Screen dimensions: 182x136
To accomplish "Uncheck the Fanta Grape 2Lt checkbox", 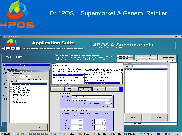I will click(11, 86).
